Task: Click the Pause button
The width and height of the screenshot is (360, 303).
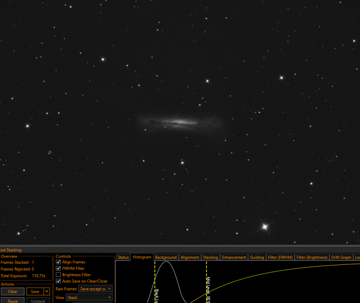Action: tap(13, 300)
